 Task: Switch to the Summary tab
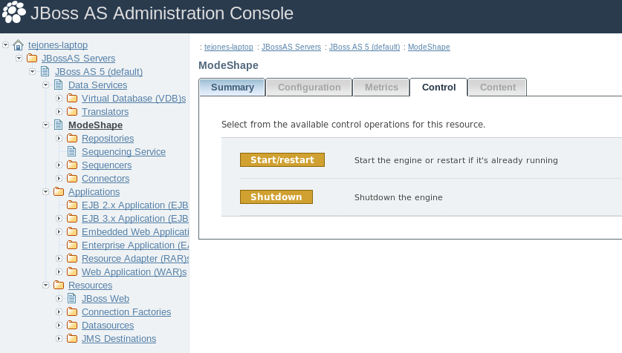point(233,88)
